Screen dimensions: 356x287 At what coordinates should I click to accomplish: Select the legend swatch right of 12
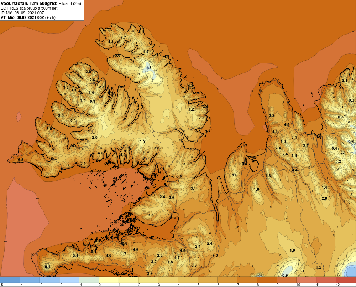click(x=346, y=280)
